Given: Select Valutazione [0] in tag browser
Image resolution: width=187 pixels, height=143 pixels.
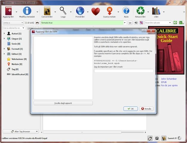Looking at the screenshot, I should pos(19,59).
